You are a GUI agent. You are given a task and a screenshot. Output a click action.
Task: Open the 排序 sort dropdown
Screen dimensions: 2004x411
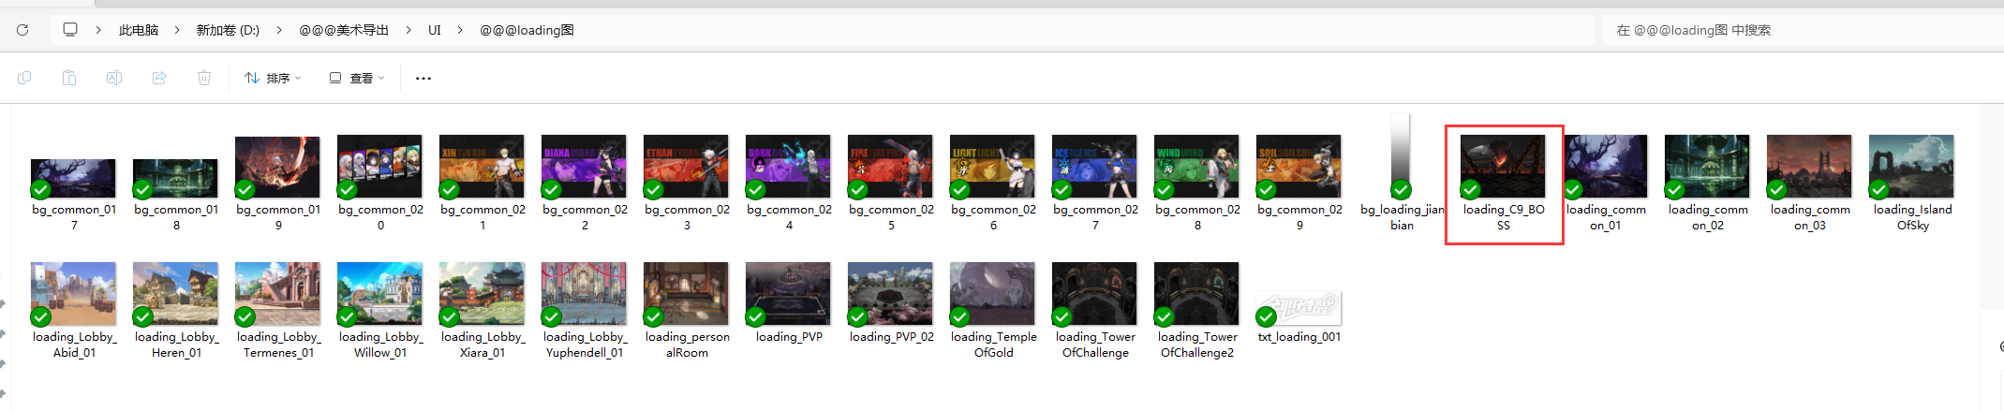[x=273, y=78]
